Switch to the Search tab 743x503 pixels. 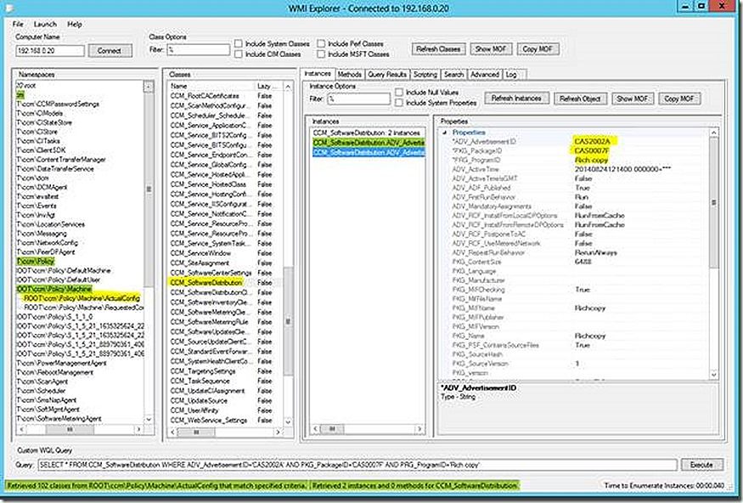tap(453, 75)
